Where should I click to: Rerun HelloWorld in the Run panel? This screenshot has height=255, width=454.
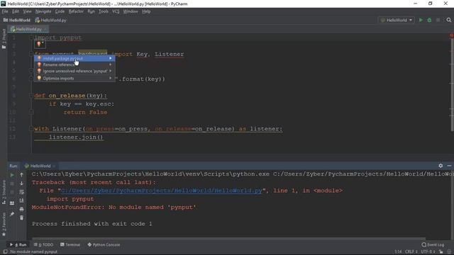[12, 175]
